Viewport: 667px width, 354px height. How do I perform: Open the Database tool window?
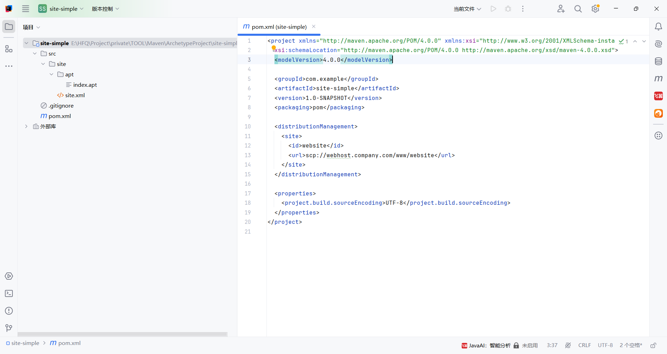(658, 61)
